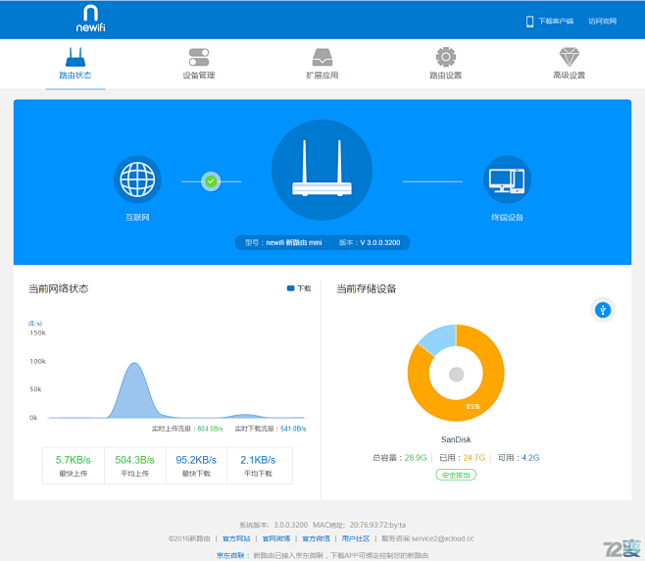Click the 当前存储设备 heading
The width and height of the screenshot is (645, 561).
pyautogui.click(x=367, y=288)
